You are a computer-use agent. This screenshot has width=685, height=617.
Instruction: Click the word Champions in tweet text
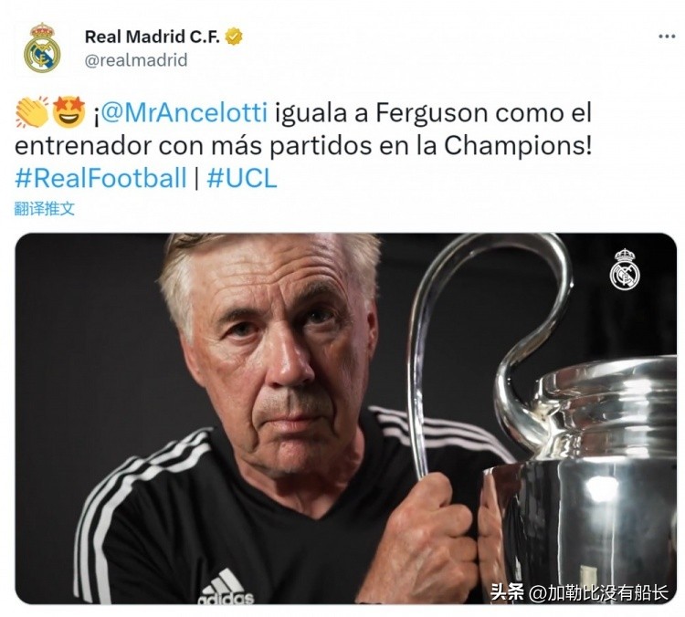pos(513,146)
